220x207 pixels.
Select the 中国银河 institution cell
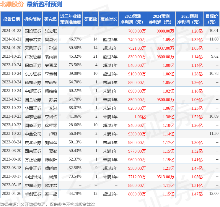pos(33,177)
